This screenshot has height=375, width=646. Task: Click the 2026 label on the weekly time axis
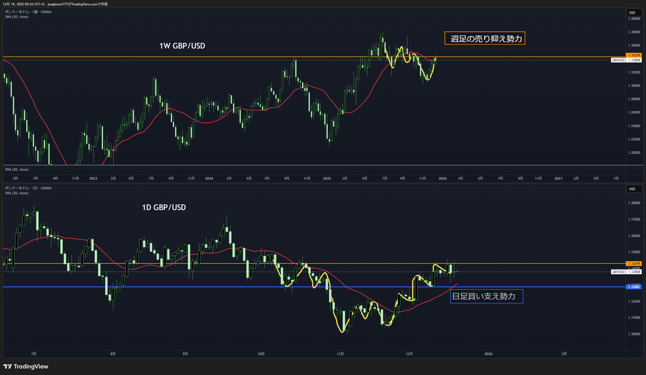[442, 179]
